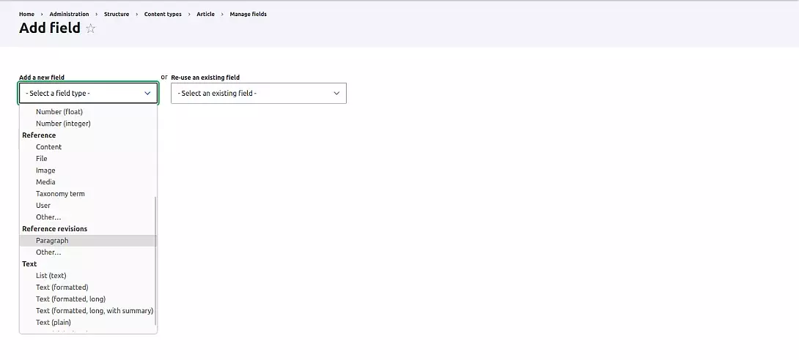Open Content types breadcrumb link
The image size is (799, 360).
tap(163, 14)
